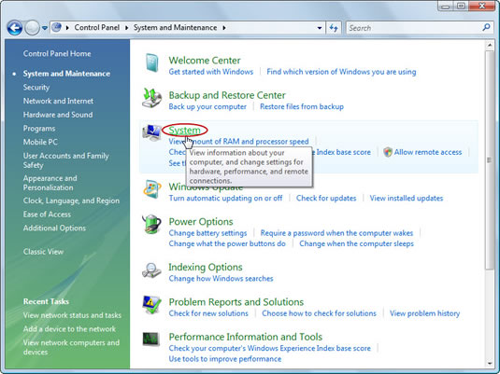Open View network computers and devices
The image size is (500, 374).
click(71, 347)
